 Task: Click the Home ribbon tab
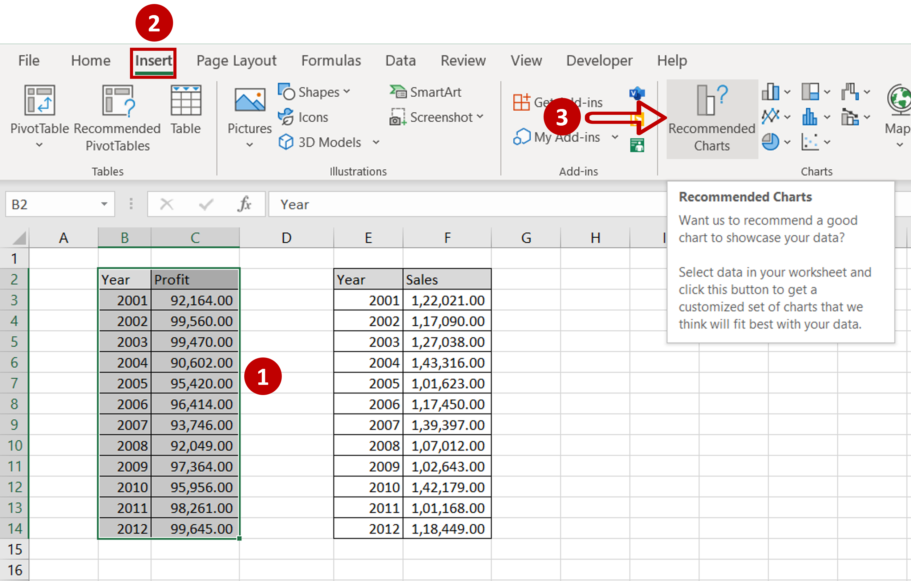pos(90,60)
